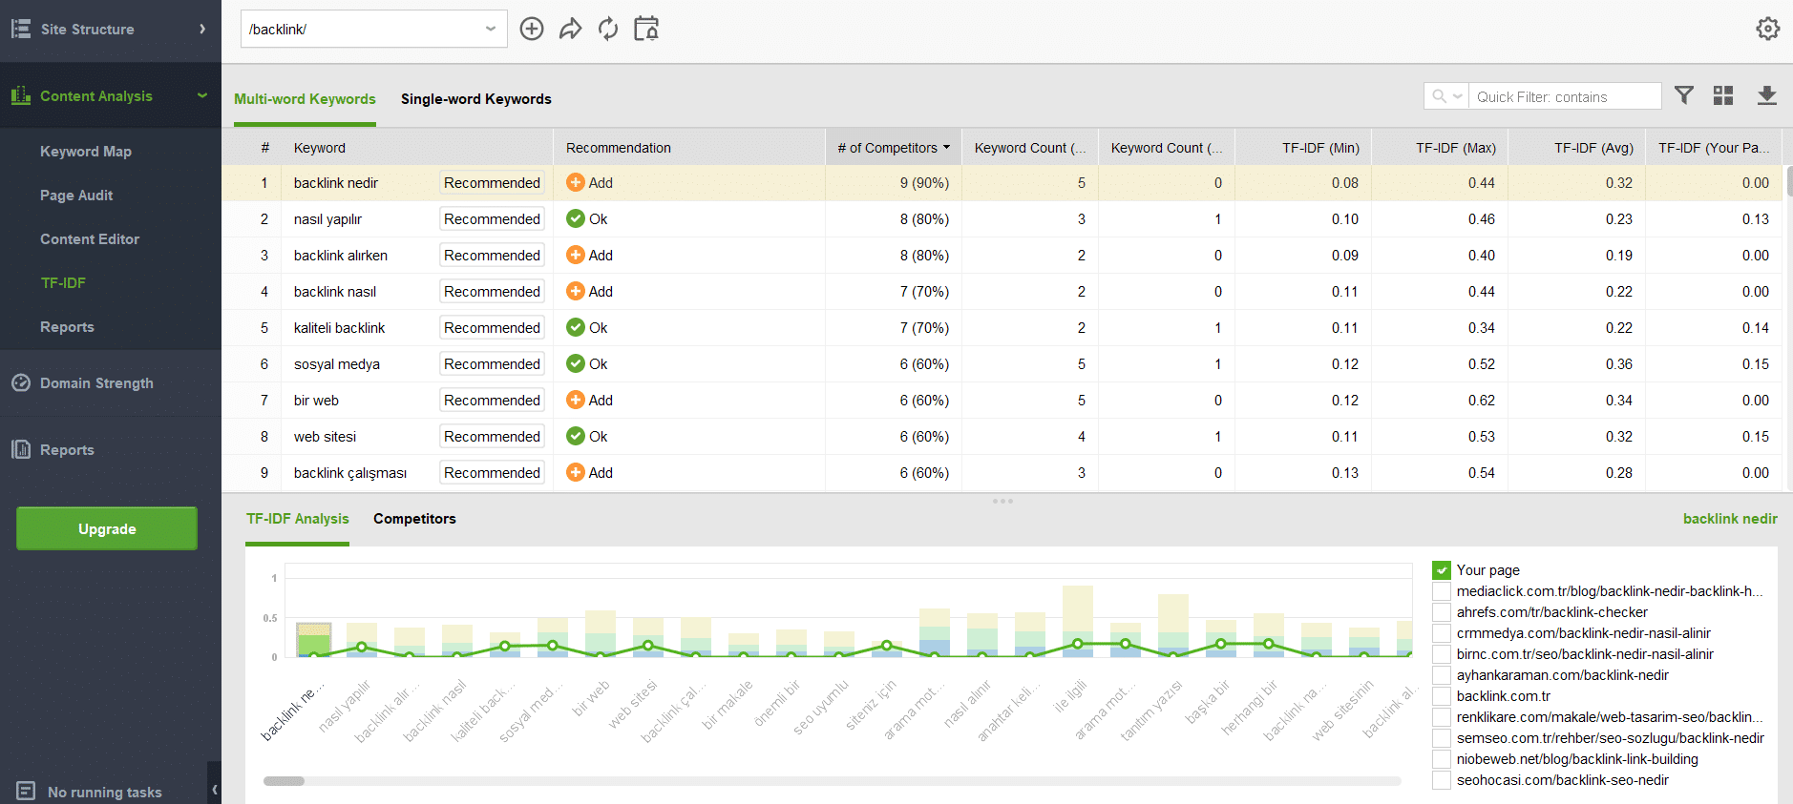This screenshot has height=804, width=1793.
Task: Click Ok check icon for nasıl yapılır
Action: (575, 218)
